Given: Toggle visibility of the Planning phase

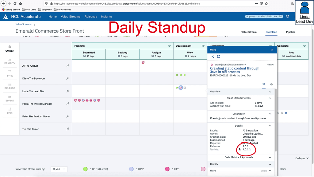Looking at the screenshot, I should pos(169,46).
